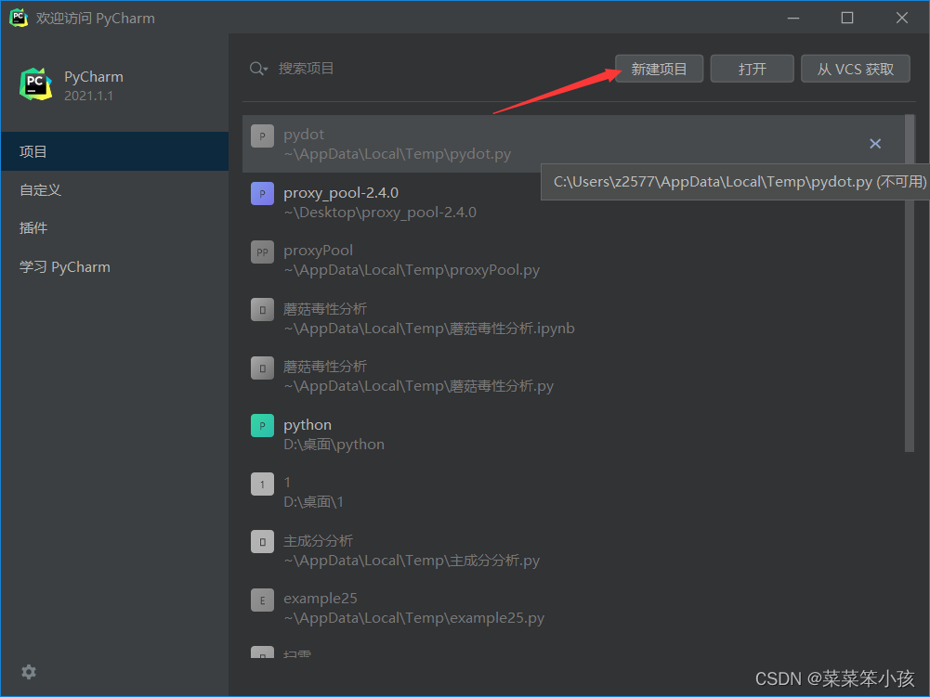This screenshot has height=697, width=930.
Task: Click path ~\AppData\Local\Temp\proxyPool.py
Action: click(412, 270)
